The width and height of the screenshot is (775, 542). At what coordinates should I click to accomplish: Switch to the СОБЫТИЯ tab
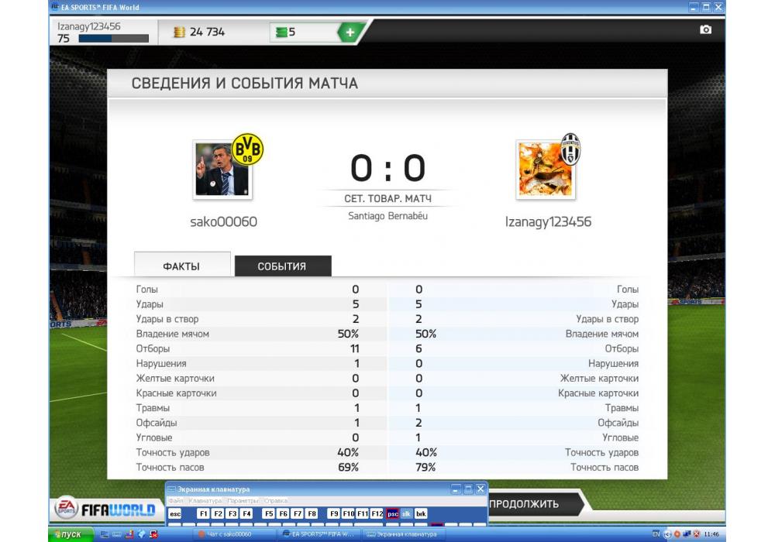(x=282, y=266)
